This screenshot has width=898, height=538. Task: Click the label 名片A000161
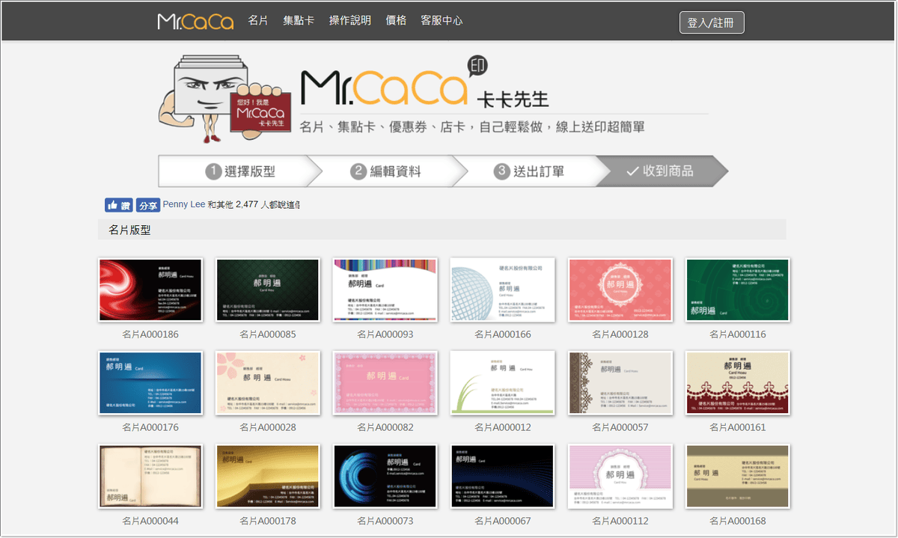[738, 428]
